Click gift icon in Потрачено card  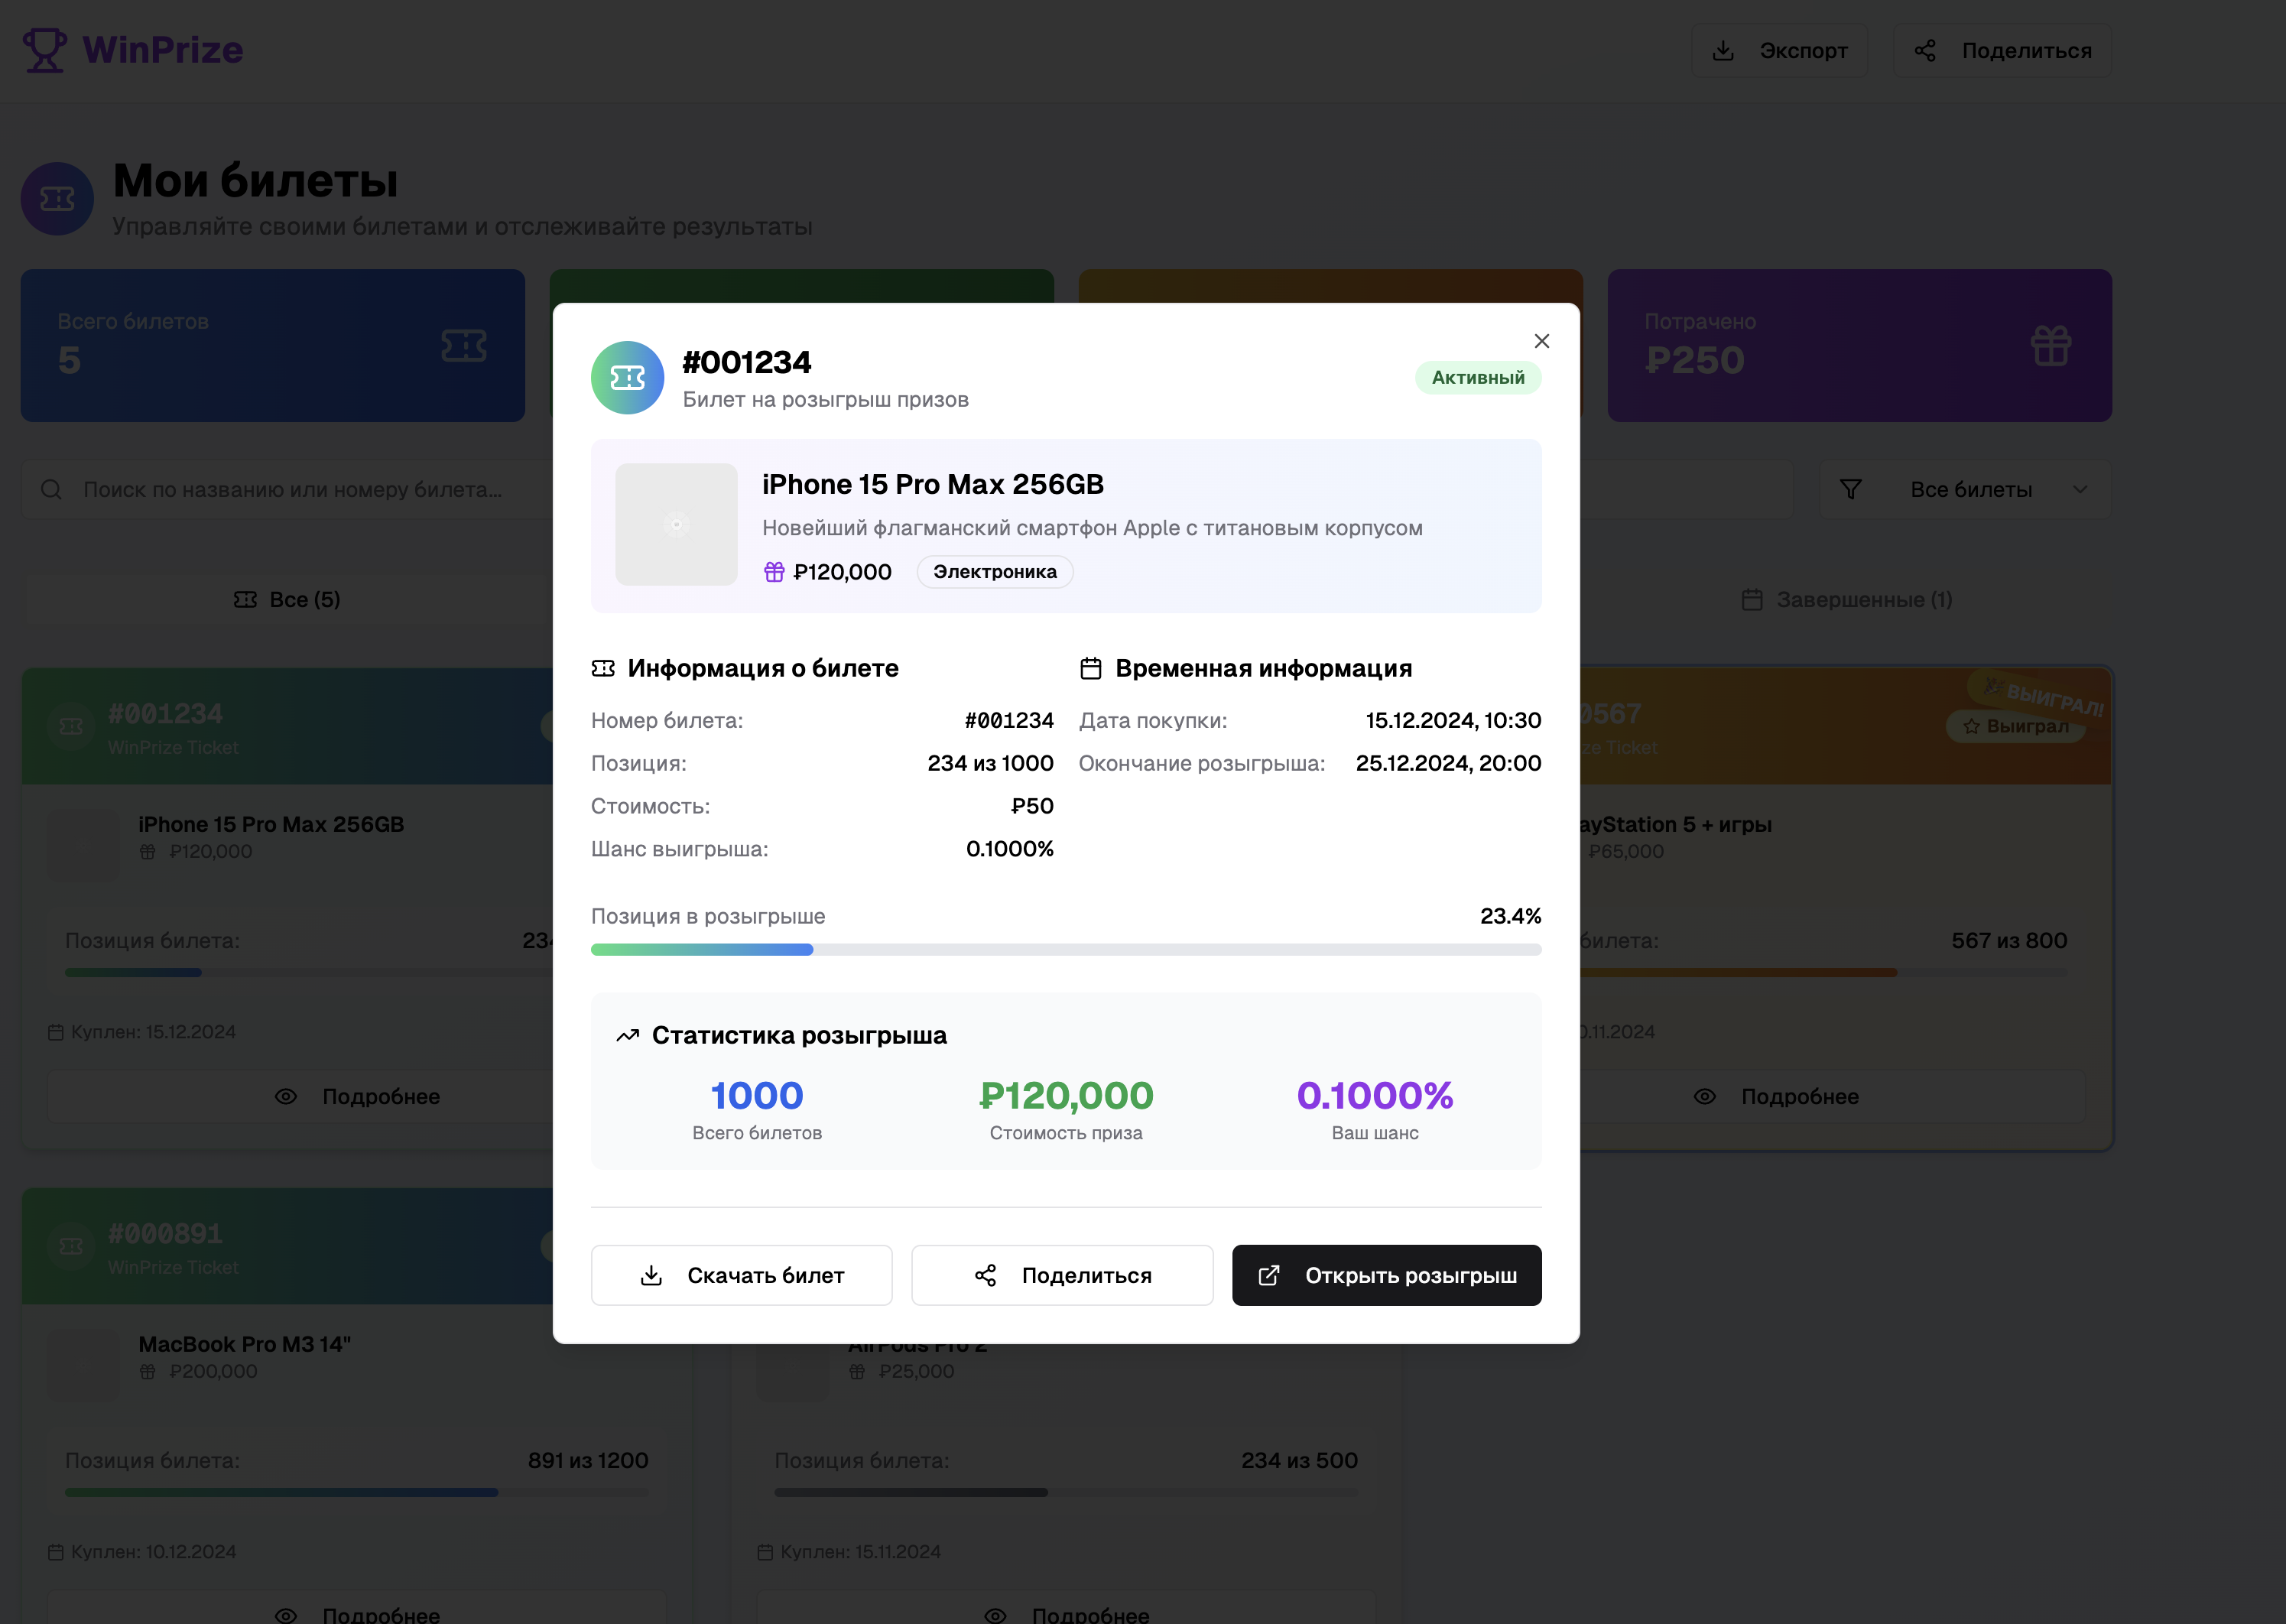tap(2051, 346)
